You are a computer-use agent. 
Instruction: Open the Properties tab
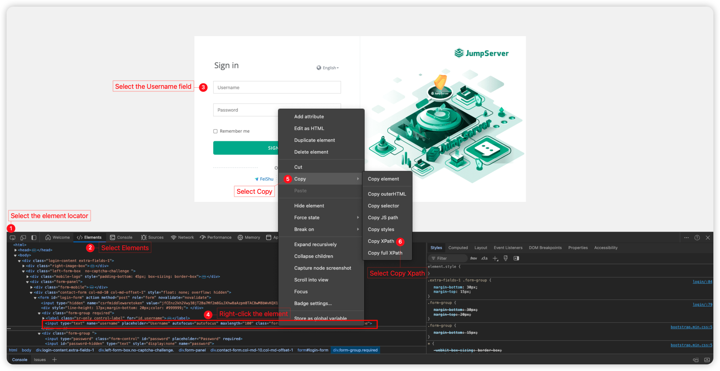click(578, 248)
